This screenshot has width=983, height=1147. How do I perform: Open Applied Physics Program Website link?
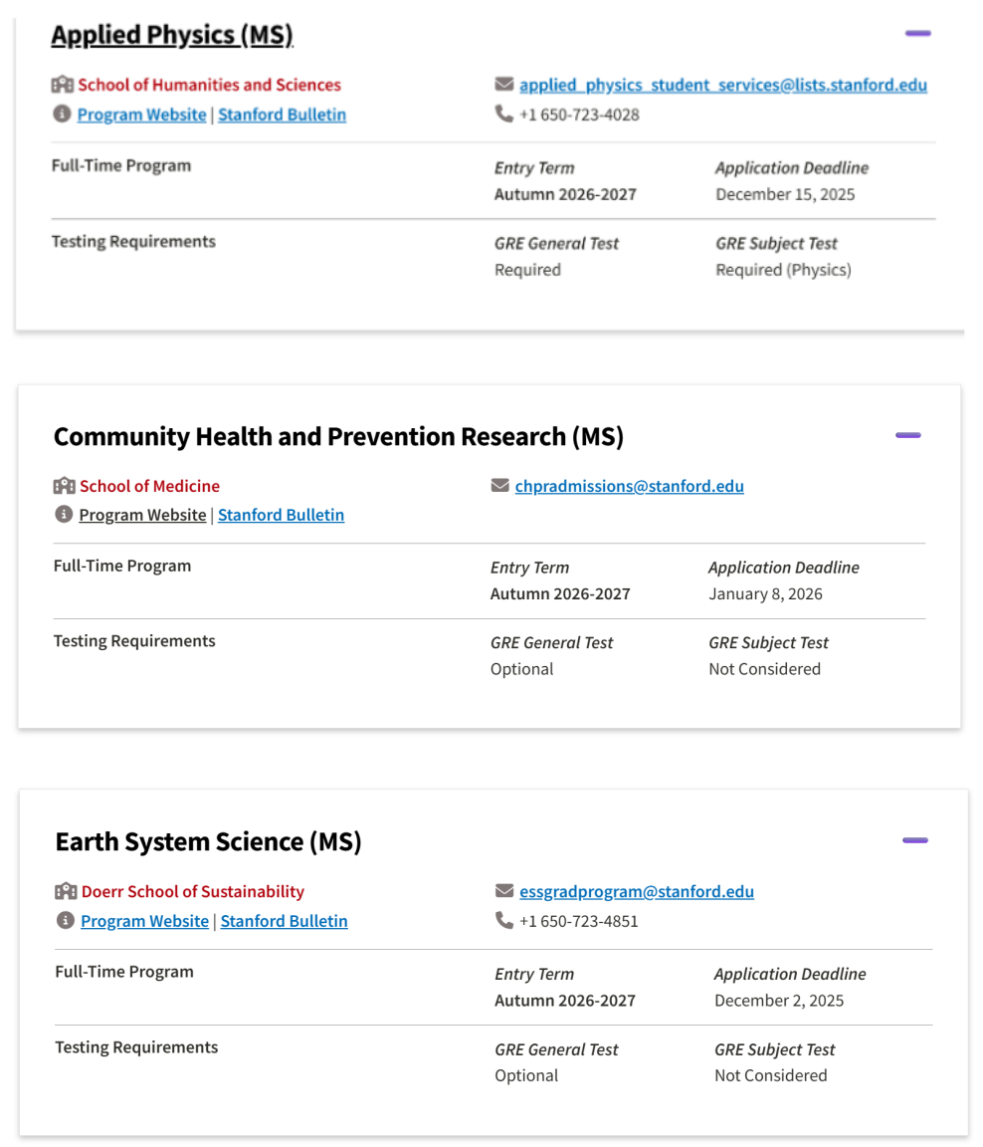point(142,115)
